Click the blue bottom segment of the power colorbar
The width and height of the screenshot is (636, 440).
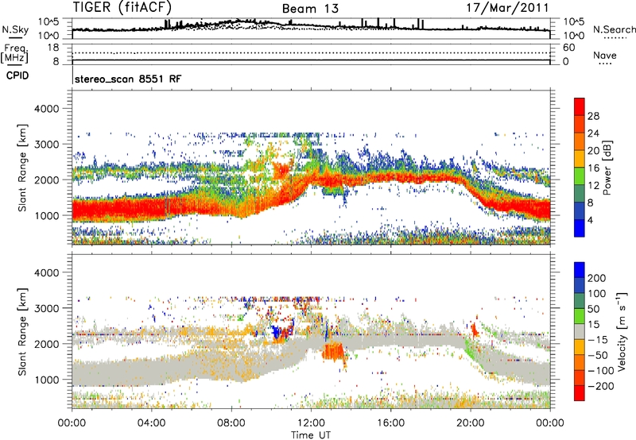580,229
